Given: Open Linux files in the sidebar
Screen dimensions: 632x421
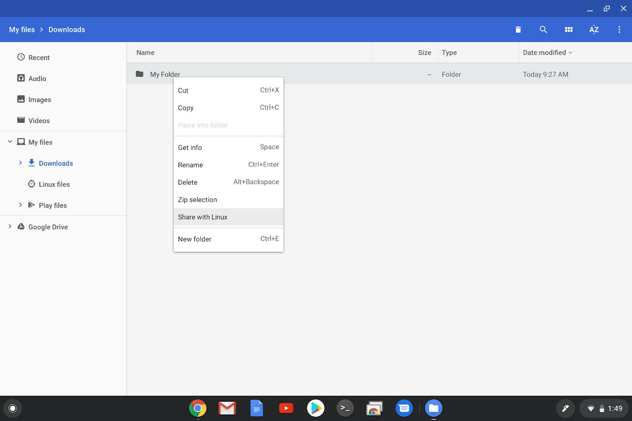Looking at the screenshot, I should click(54, 184).
